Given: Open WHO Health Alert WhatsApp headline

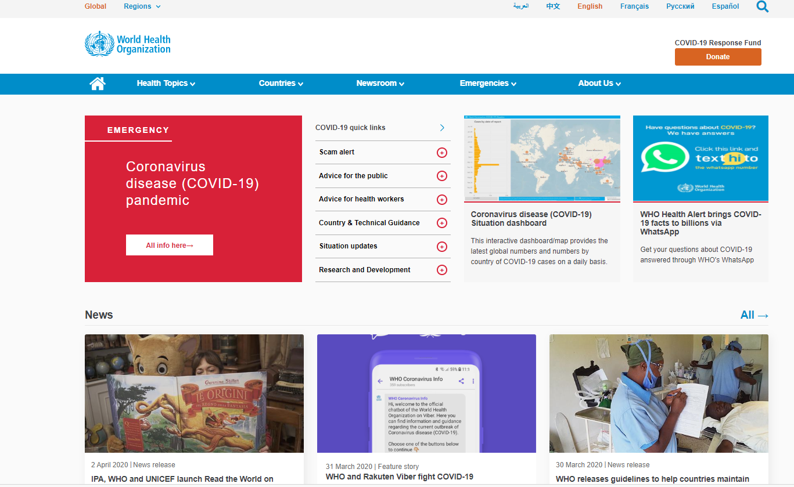Looking at the screenshot, I should click(701, 223).
